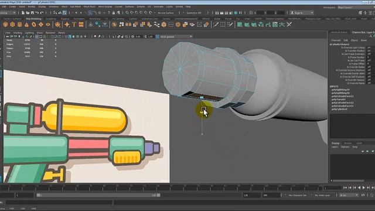The width and height of the screenshot is (375, 211).
Task: Click the SVG shelf icon
Action: (x=81, y=25)
